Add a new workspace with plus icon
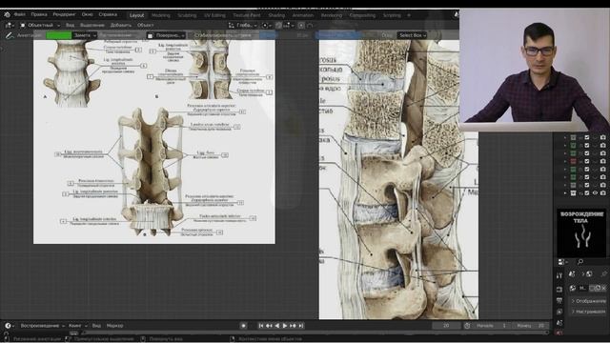This screenshot has width=610, height=343. (x=409, y=15)
